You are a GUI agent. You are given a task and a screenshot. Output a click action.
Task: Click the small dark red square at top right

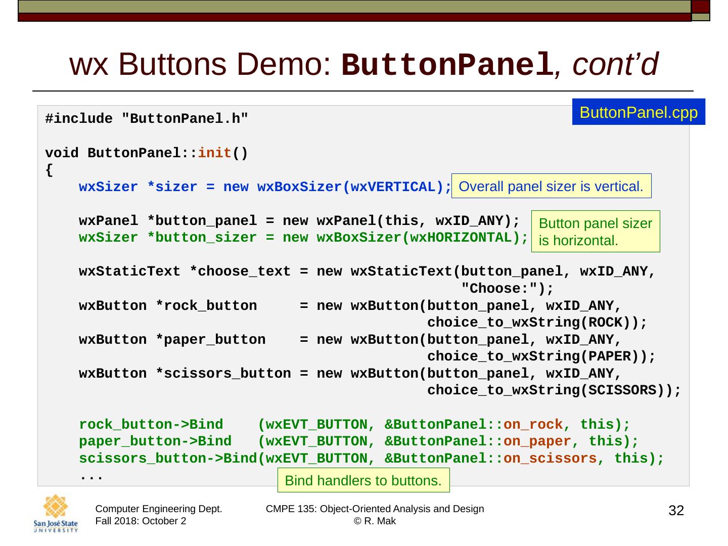(700, 7)
